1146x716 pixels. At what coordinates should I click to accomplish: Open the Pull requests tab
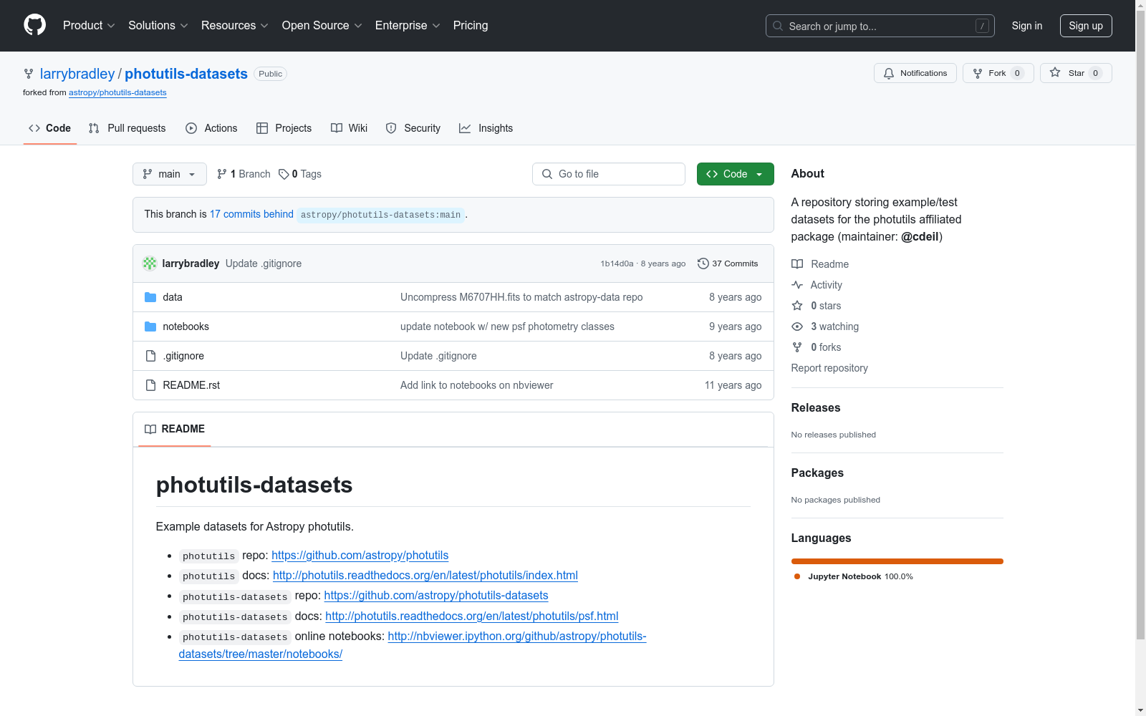[x=127, y=128]
